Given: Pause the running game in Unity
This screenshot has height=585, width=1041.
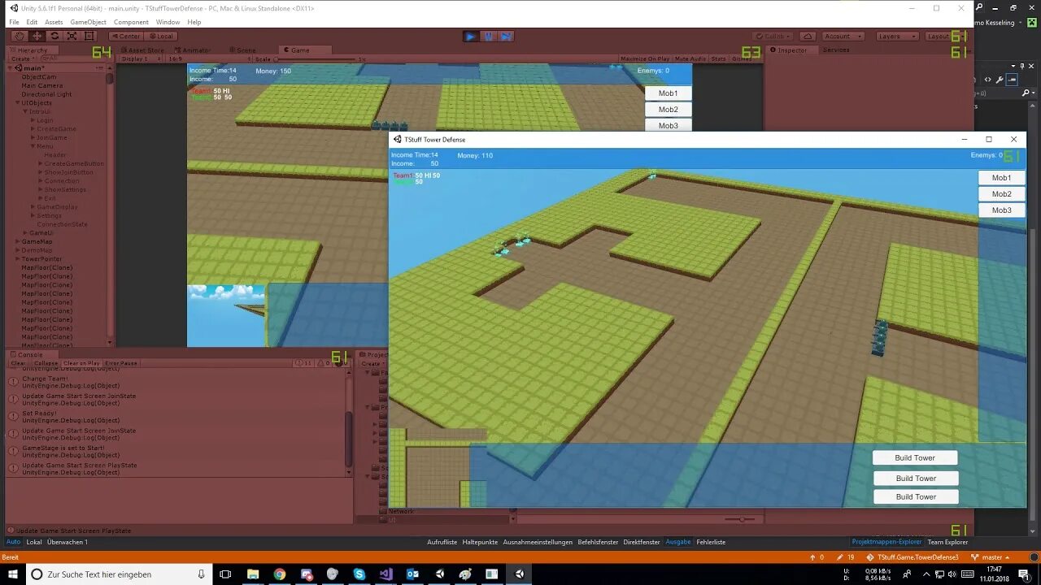Looking at the screenshot, I should pyautogui.click(x=489, y=36).
